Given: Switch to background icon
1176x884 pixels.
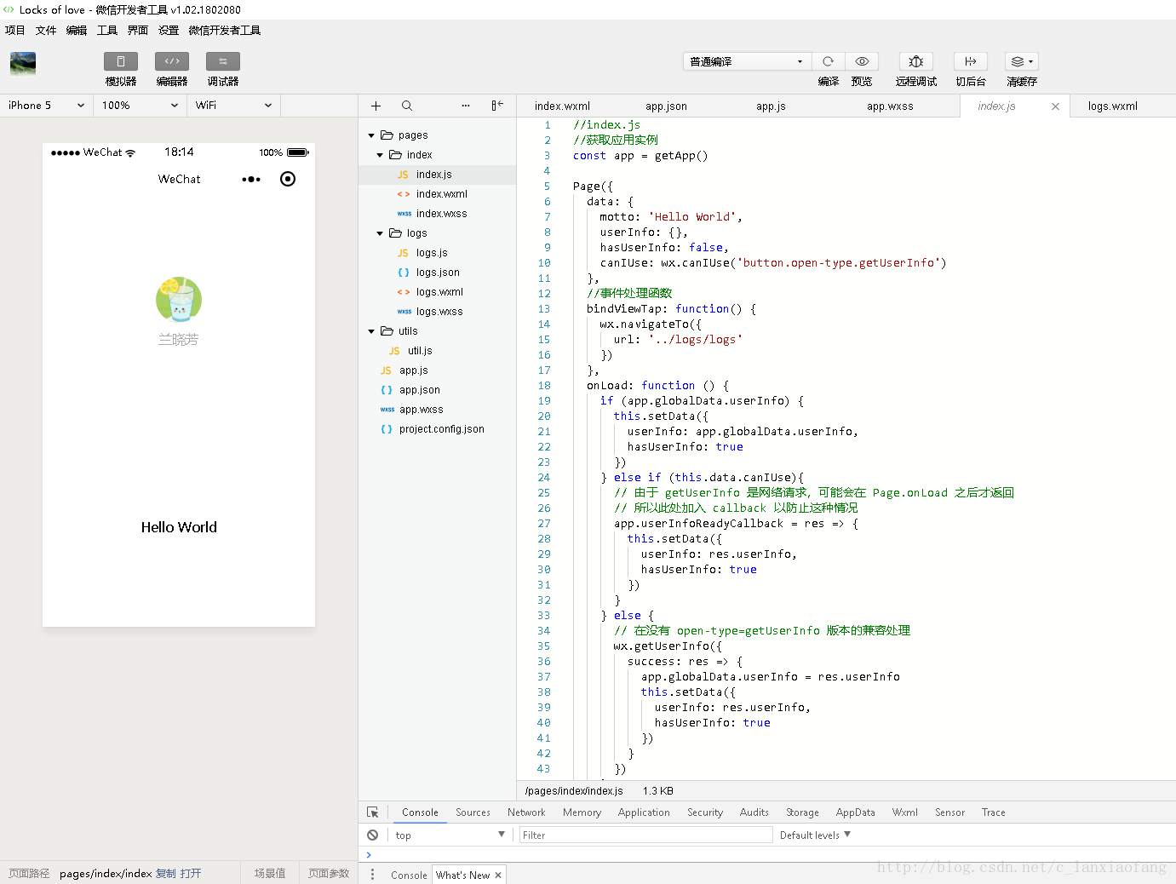Looking at the screenshot, I should (x=971, y=61).
